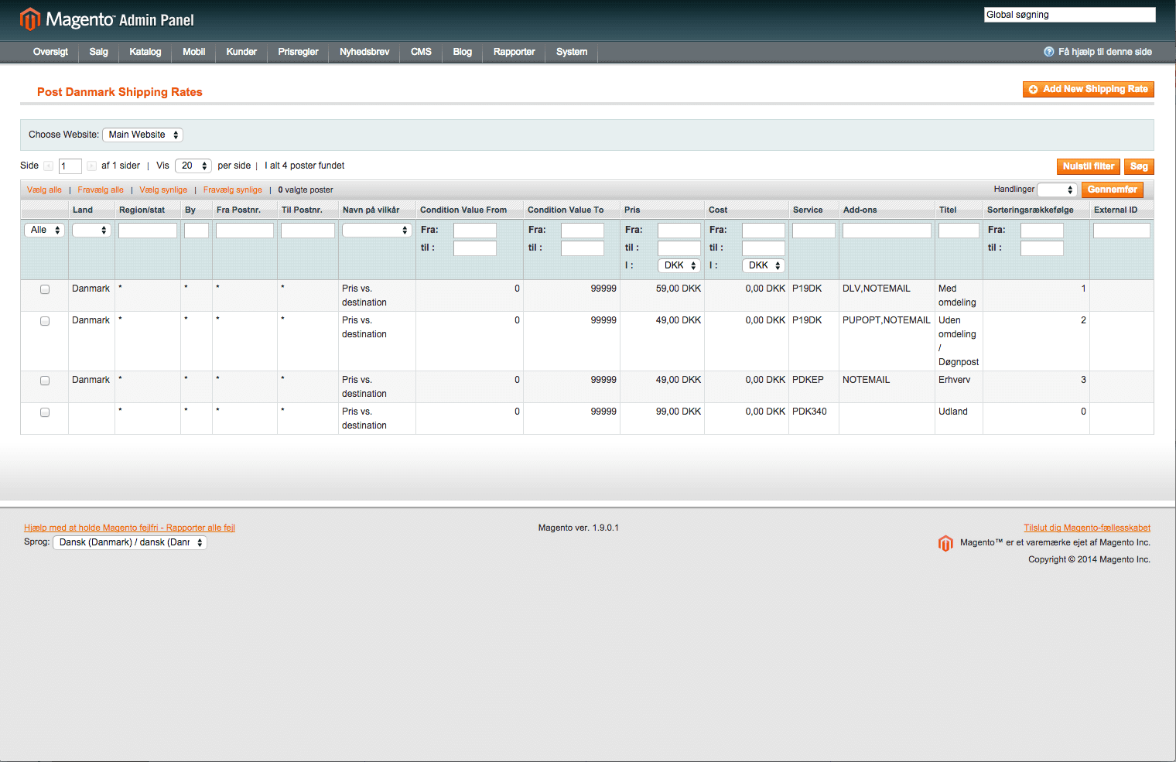Click the help icon beside 'Få hjælp til denne side'
Screen dimensions: 1176x762
tap(1048, 52)
